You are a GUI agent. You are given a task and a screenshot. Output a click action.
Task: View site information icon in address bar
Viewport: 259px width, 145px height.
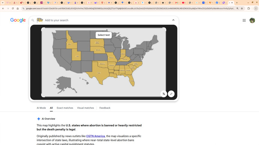23,8
